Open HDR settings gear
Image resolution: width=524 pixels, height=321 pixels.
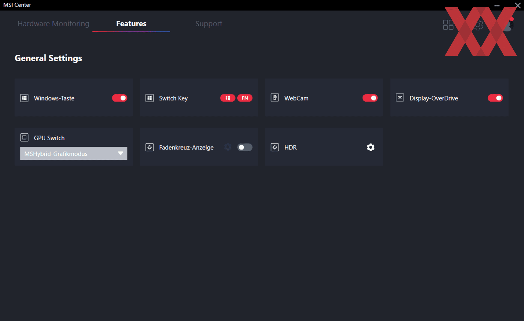coord(371,147)
